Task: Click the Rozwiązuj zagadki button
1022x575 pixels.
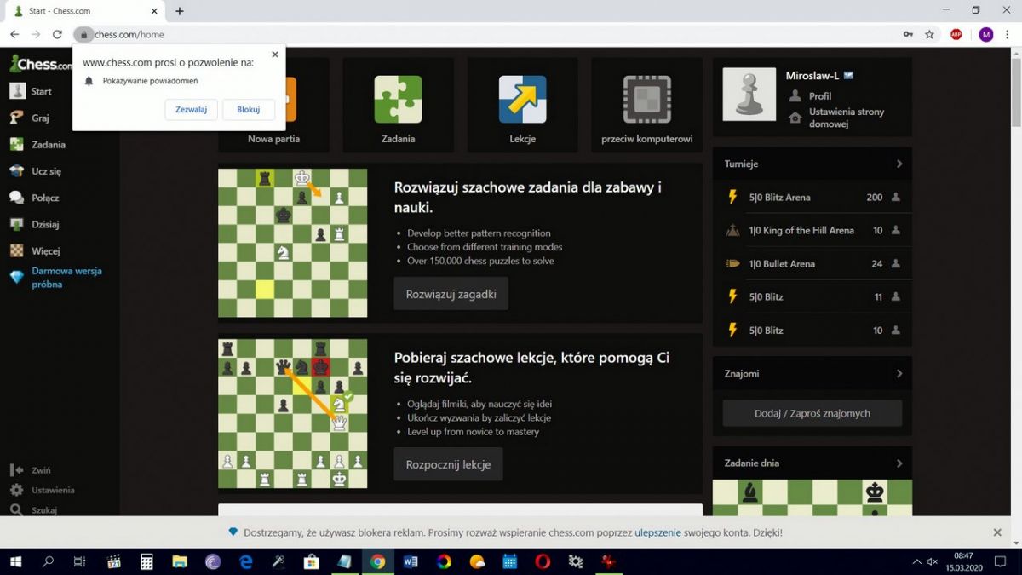Action: pos(451,294)
